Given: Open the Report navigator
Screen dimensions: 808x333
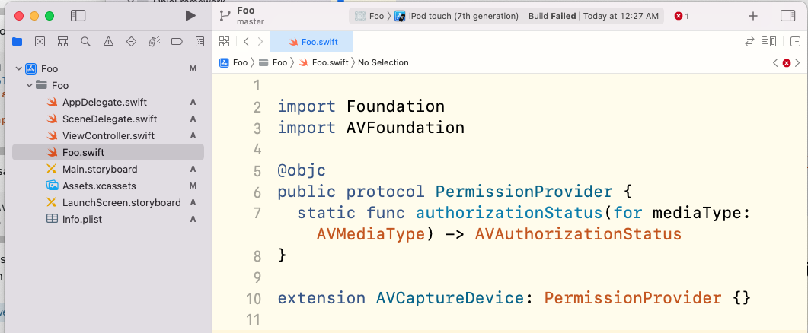Looking at the screenshot, I should pyautogui.click(x=200, y=42).
